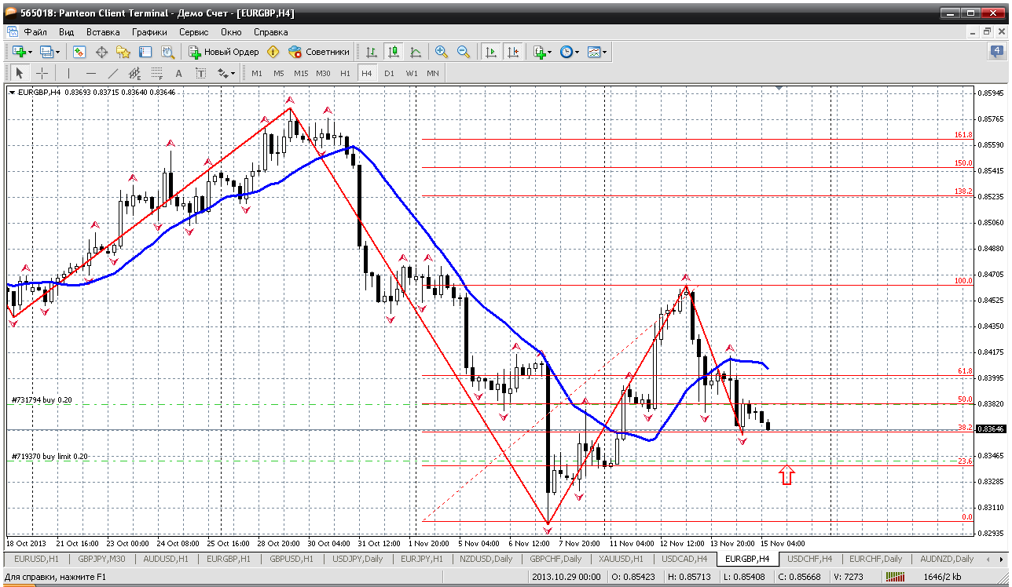Screen dimensions: 1012x587
Task: Toggle chart auto scroll
Action: [x=491, y=52]
